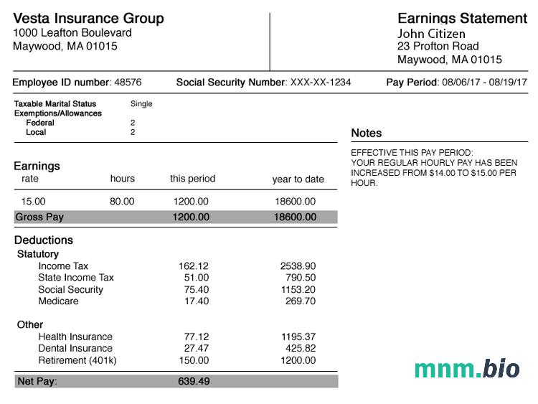538x404 pixels.
Task: Select the Net Pay amount 639.49
Action: (194, 381)
